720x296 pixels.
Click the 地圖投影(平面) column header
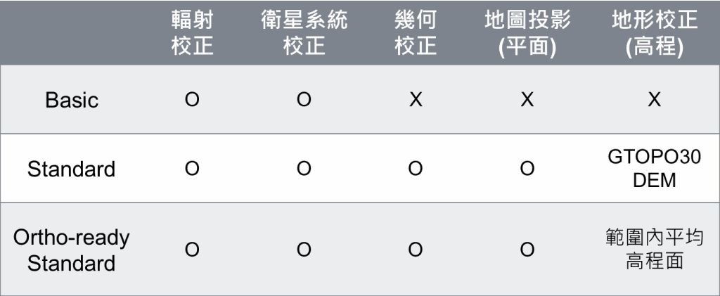[527, 34]
